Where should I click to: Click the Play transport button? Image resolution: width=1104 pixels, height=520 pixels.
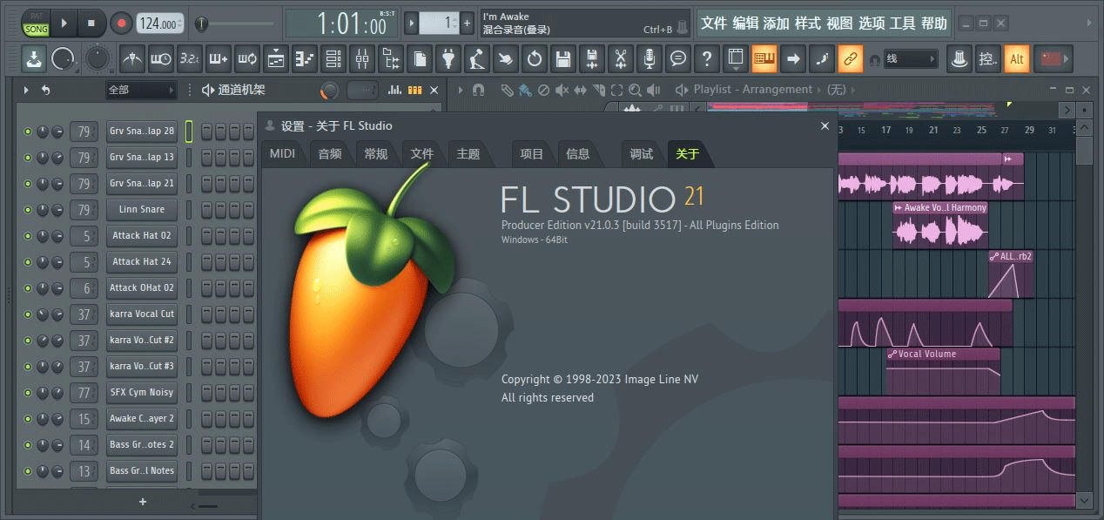pyautogui.click(x=64, y=24)
